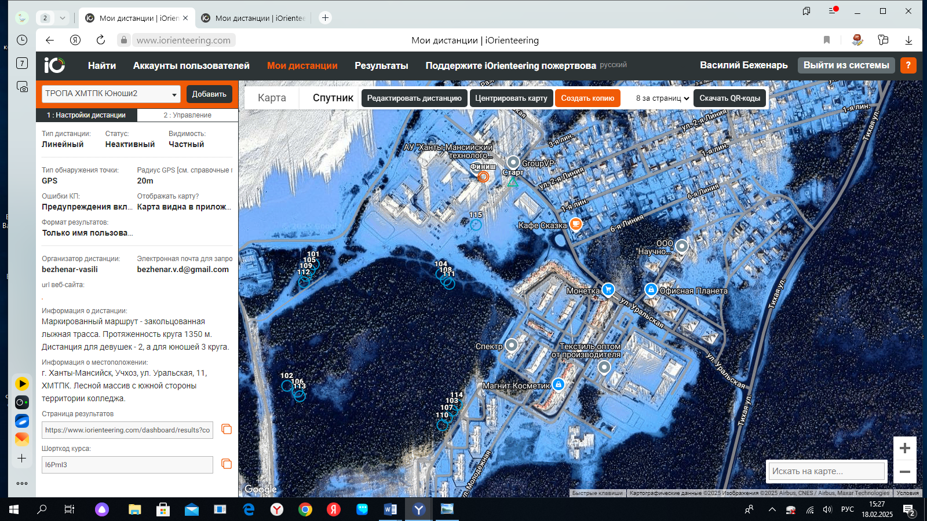Click the orange help question mark icon
This screenshot has height=521, width=927.
pos(908,65)
